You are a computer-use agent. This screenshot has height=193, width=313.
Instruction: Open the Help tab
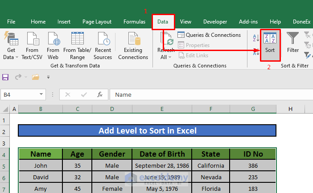[275, 22]
